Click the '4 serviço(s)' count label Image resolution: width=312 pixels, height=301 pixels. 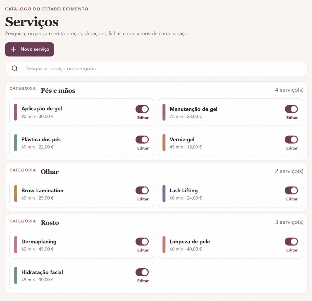click(x=289, y=90)
